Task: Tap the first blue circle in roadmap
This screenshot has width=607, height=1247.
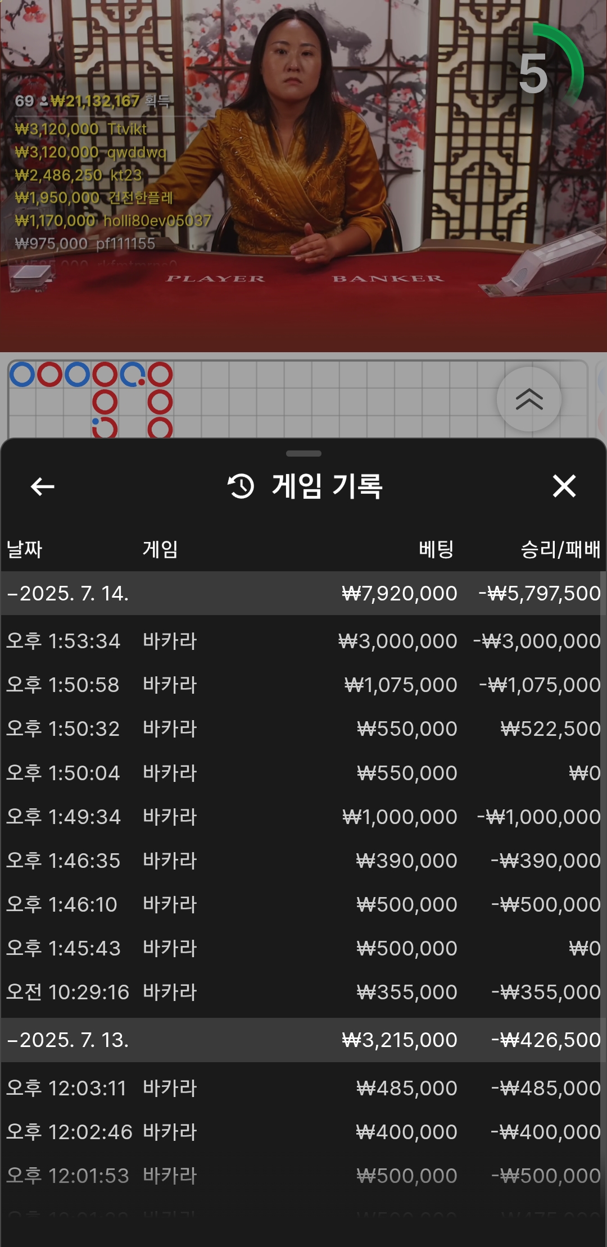Action: pos(22,375)
